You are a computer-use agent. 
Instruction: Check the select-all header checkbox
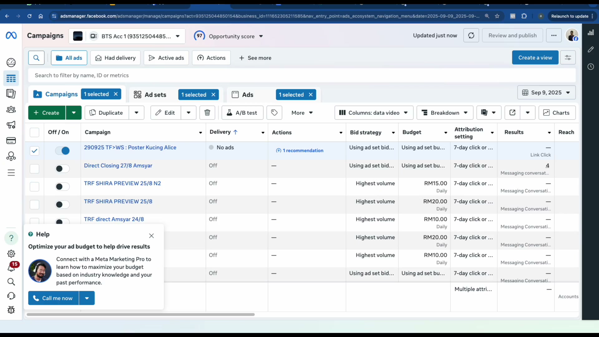(34, 132)
